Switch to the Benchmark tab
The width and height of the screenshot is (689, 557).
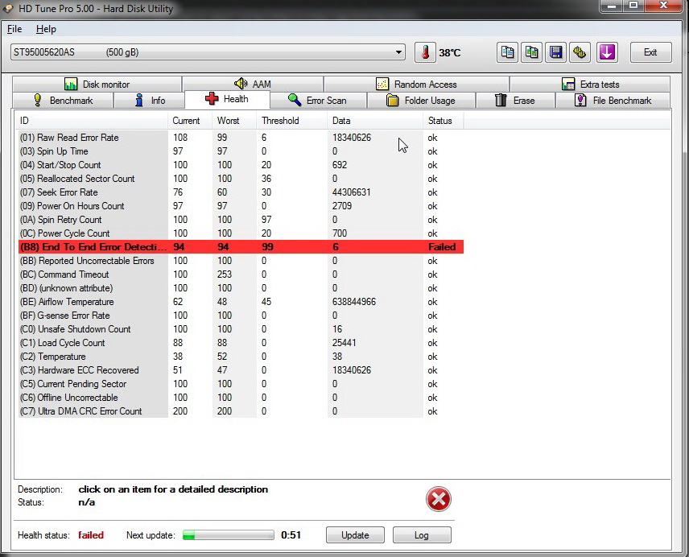point(64,100)
